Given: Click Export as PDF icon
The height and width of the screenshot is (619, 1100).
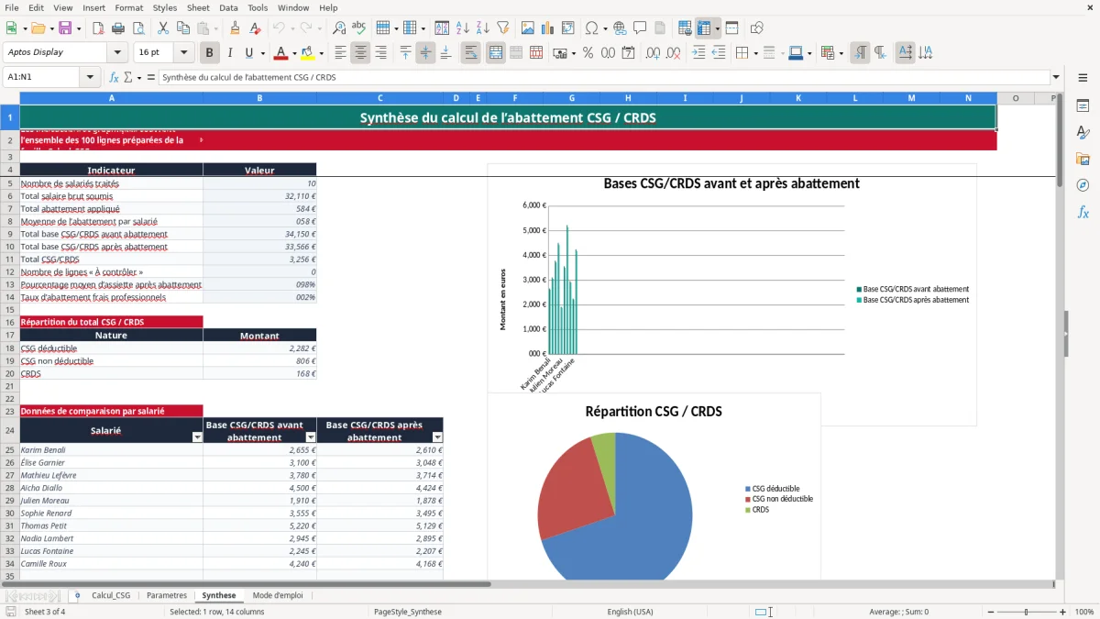Looking at the screenshot, I should click(98, 28).
